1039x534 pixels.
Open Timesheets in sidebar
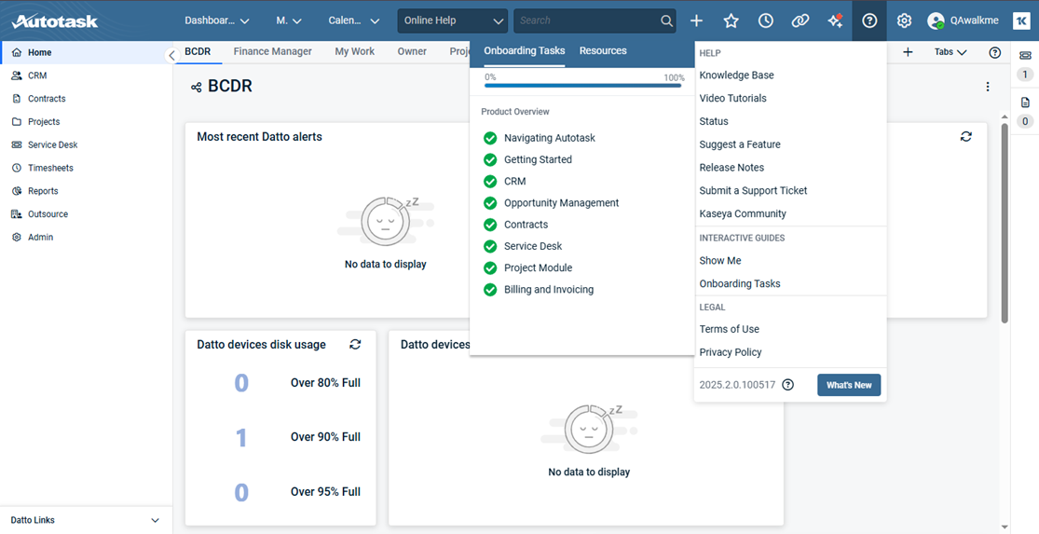coord(86,168)
